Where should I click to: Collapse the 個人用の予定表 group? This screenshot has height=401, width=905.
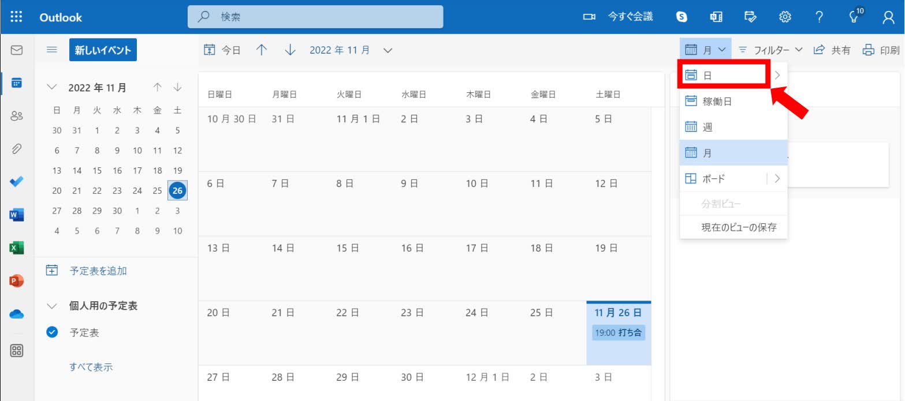[x=53, y=306]
